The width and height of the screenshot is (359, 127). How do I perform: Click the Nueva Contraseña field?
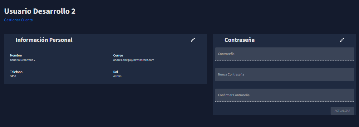tap(285, 74)
